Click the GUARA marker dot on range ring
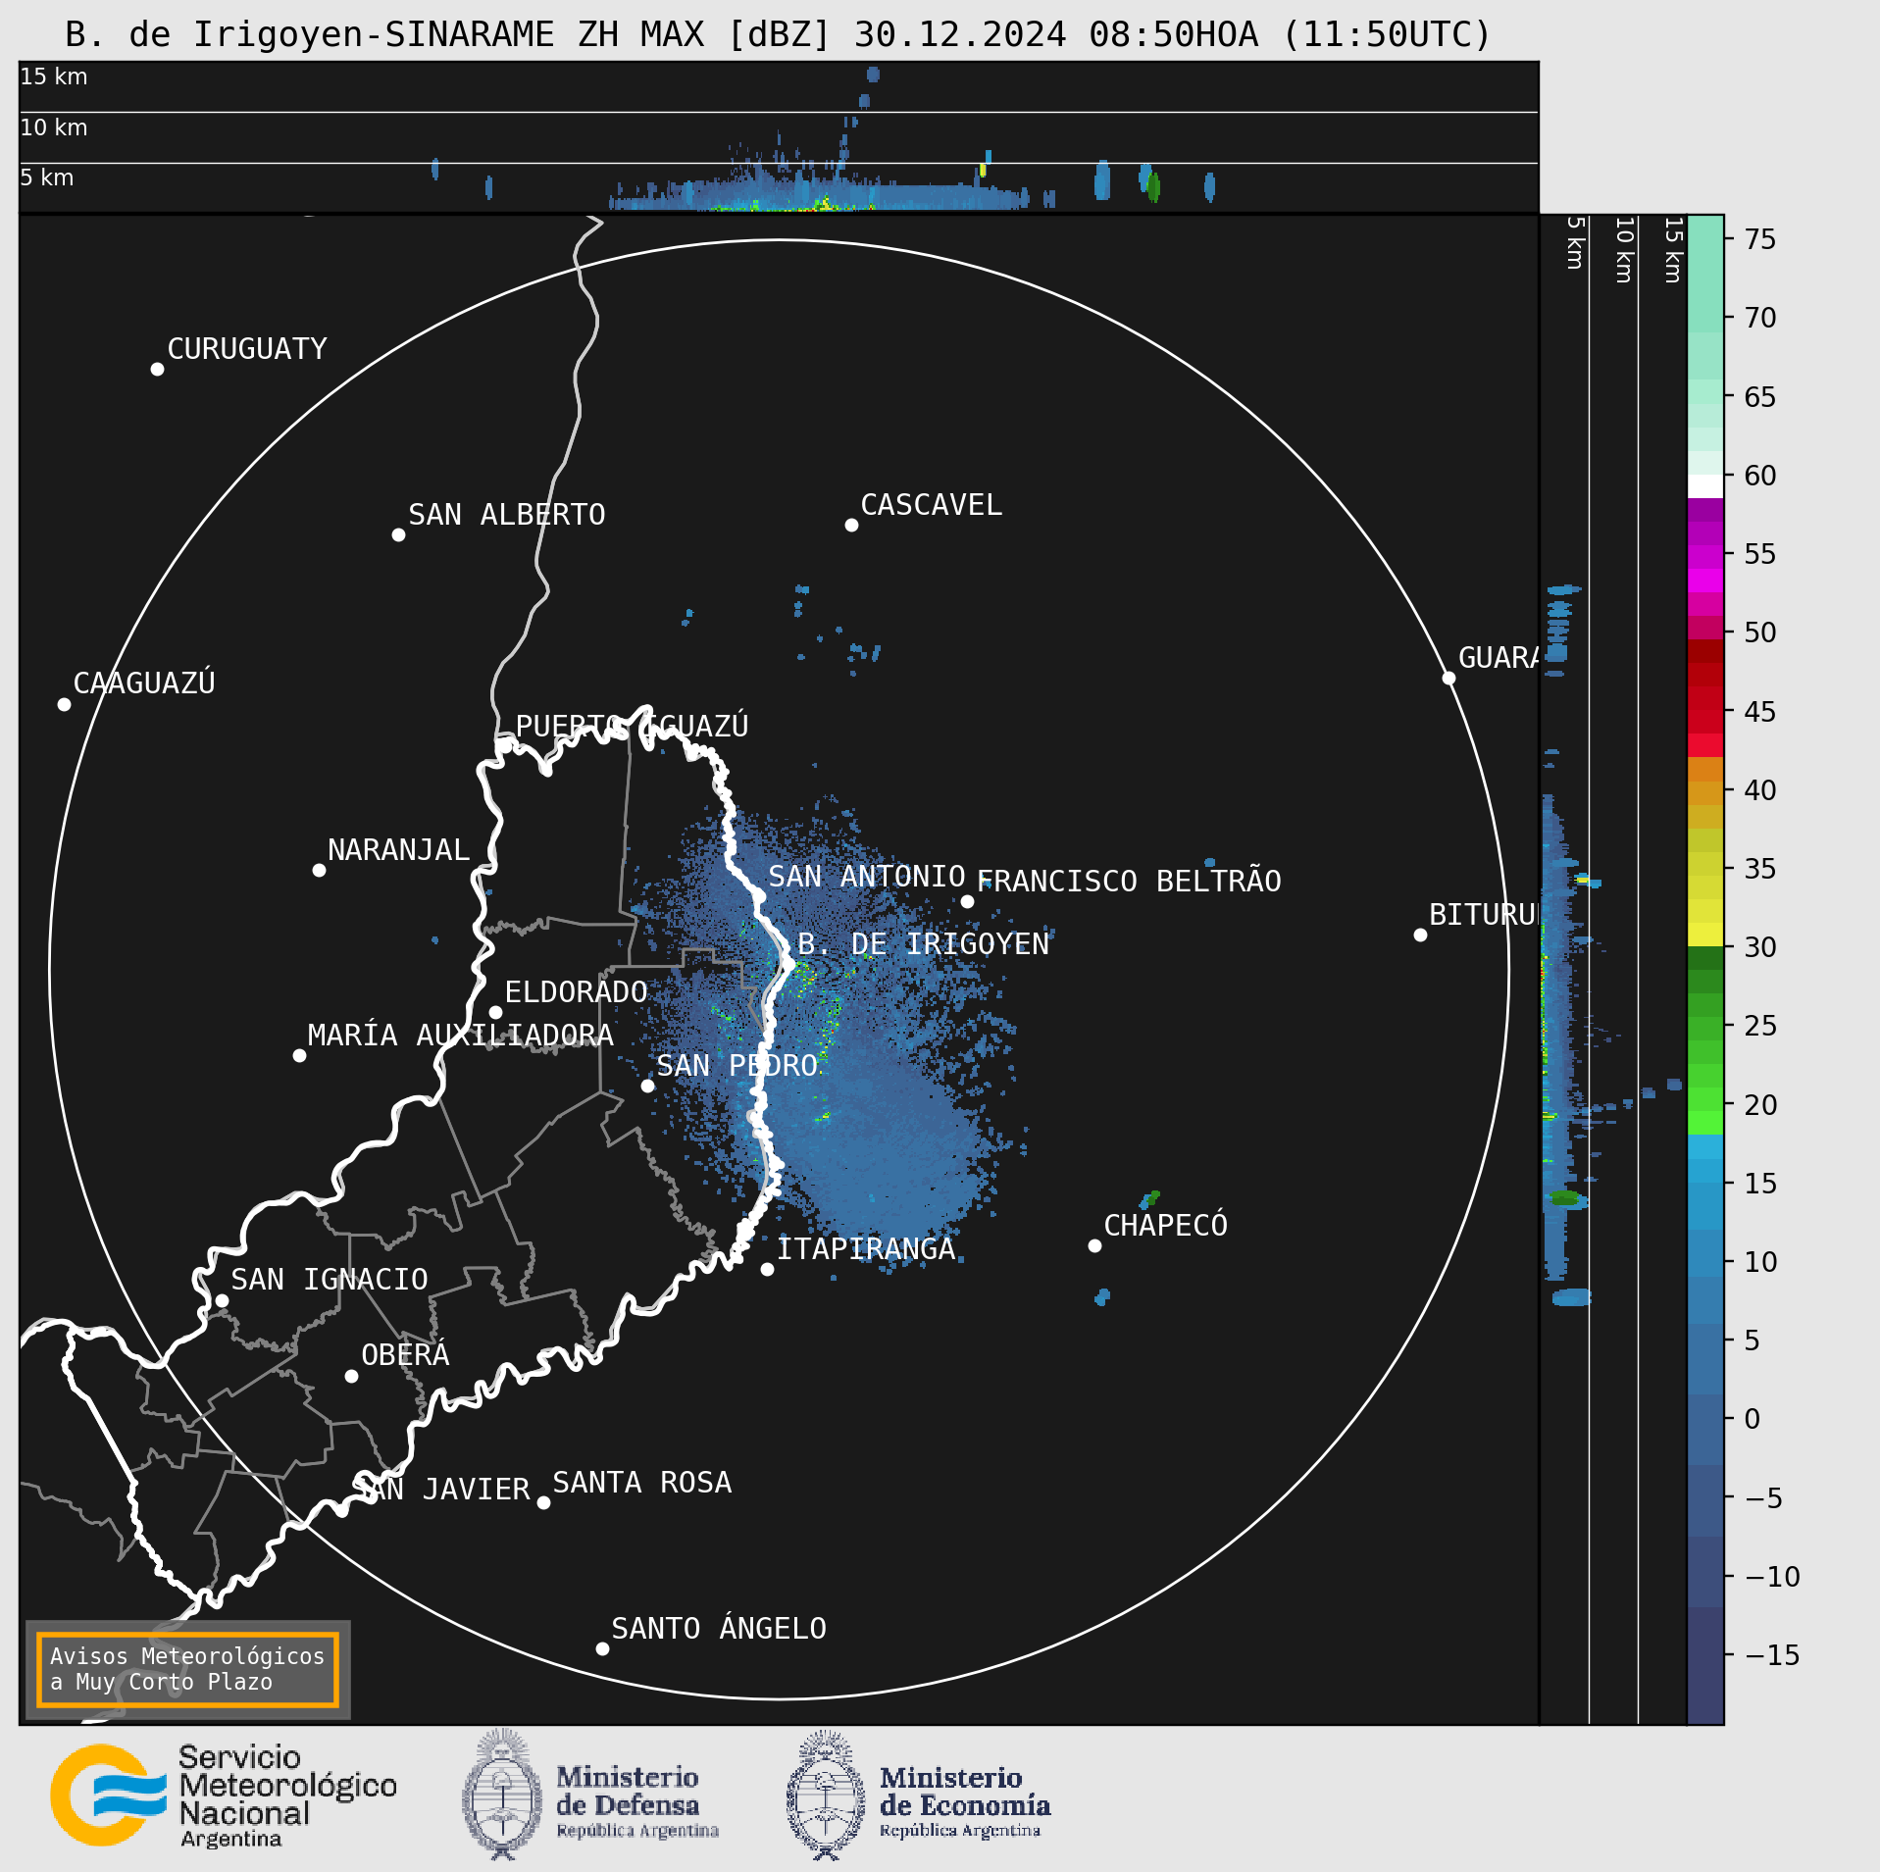The height and width of the screenshot is (1872, 1880). click(x=1448, y=678)
